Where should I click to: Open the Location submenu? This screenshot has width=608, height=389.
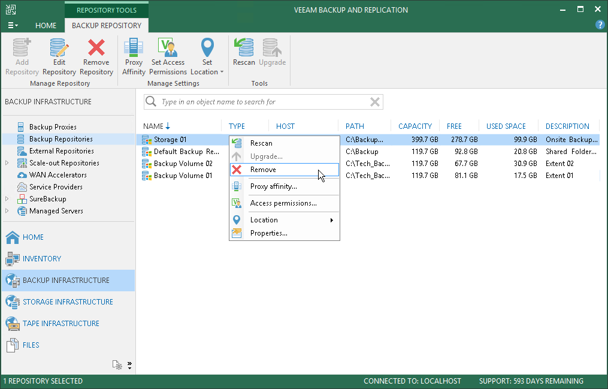click(285, 220)
